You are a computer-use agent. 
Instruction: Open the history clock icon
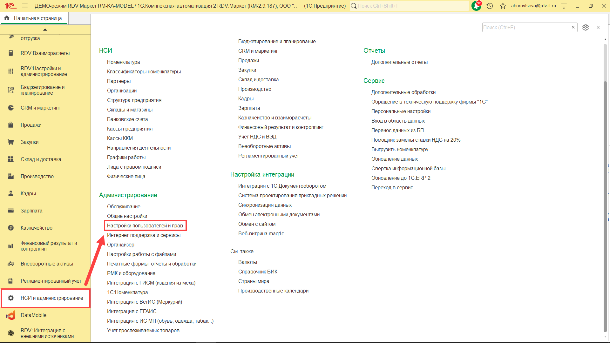click(490, 6)
